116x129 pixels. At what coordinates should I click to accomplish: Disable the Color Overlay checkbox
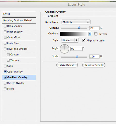pos(5,71)
